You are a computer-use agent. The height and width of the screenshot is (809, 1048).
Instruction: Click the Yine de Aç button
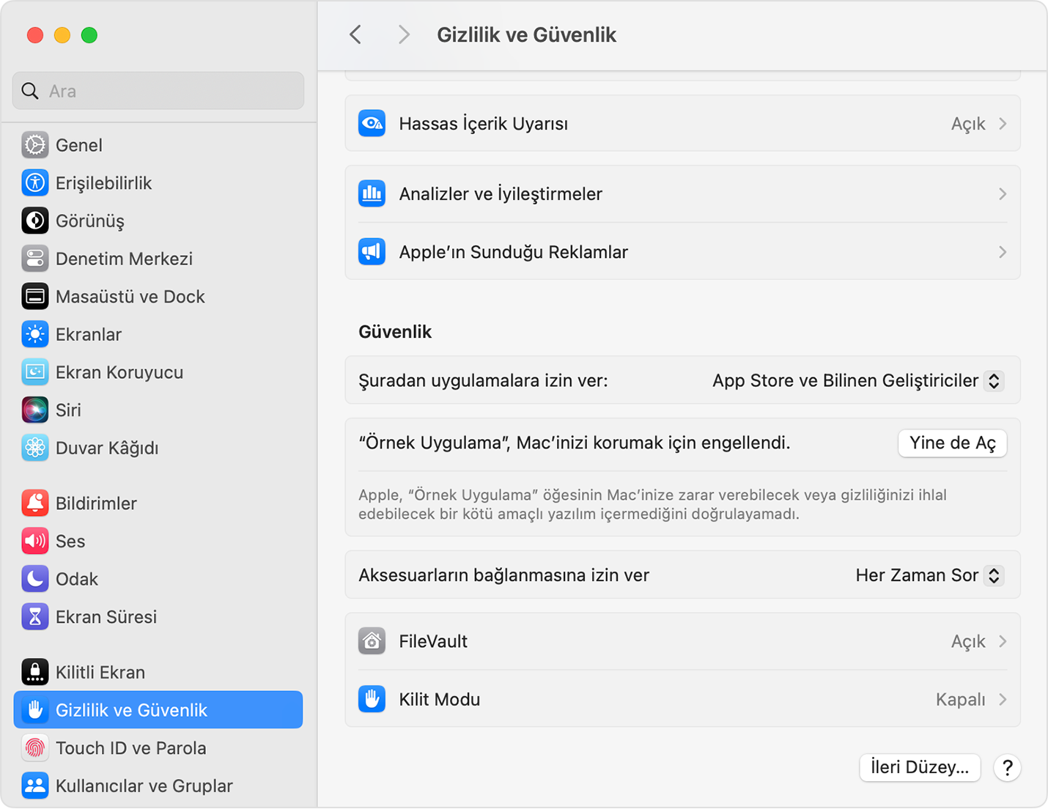(x=952, y=443)
